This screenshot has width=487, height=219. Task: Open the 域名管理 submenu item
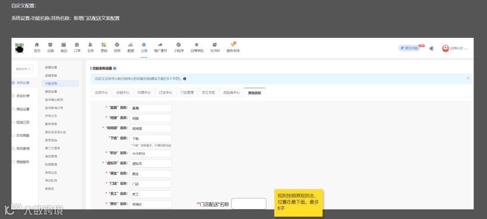tap(51, 156)
